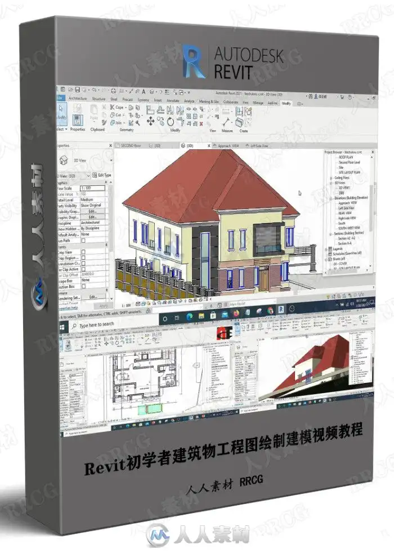Toggle the Sun Path checkbox
Screen dimensions: 394x553
(x=83, y=240)
